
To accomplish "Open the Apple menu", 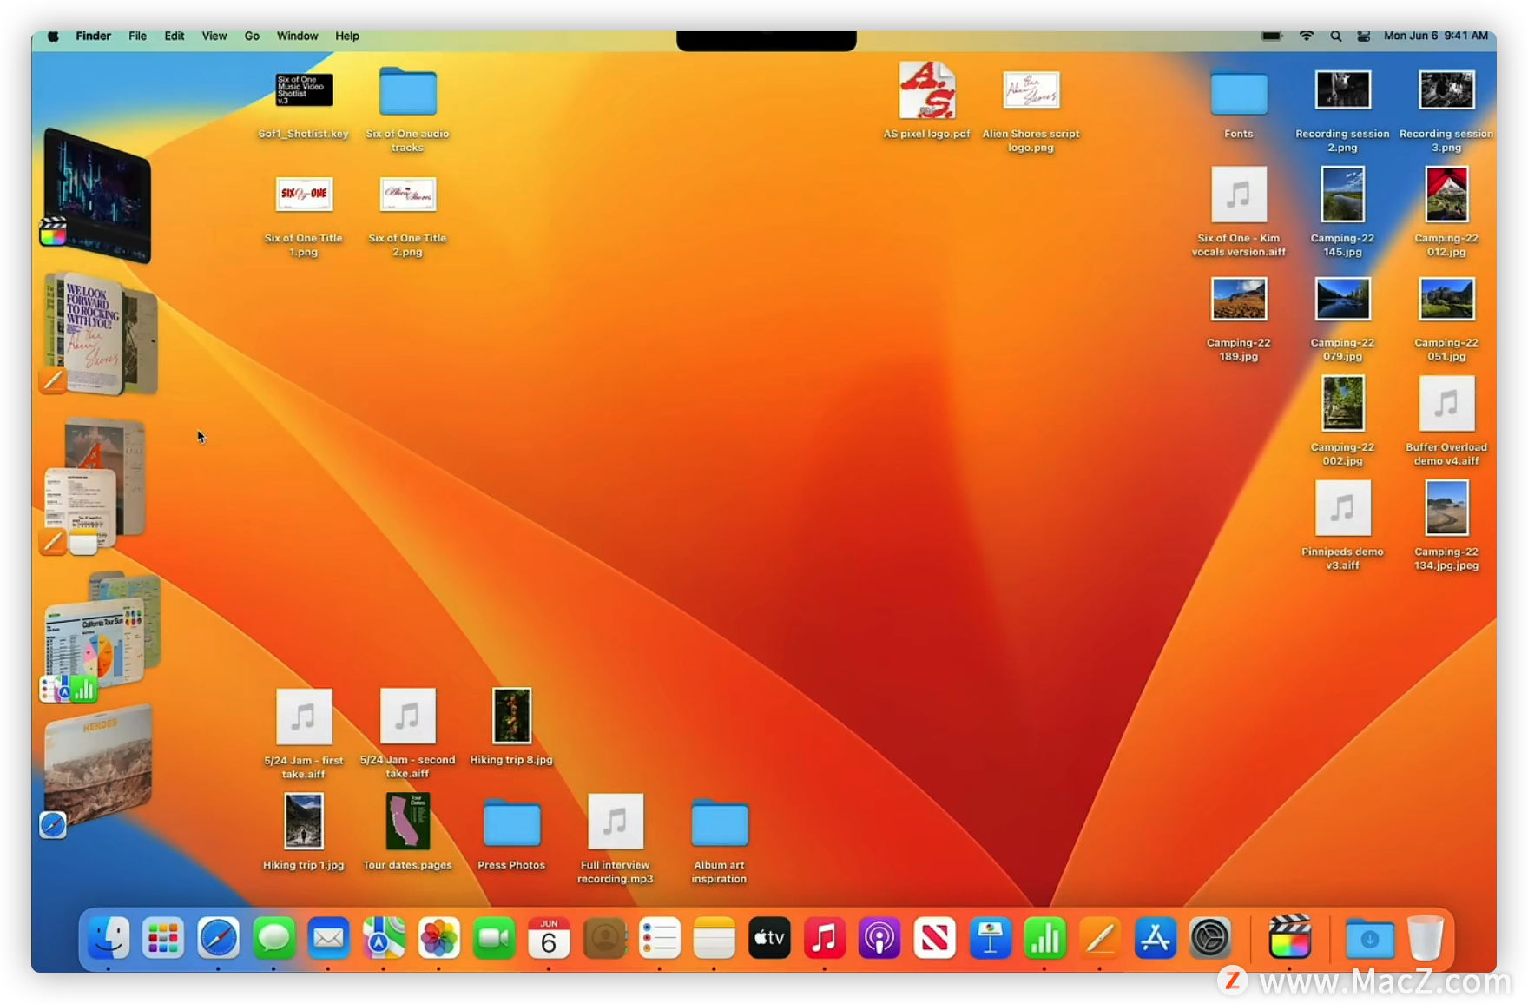I will pos(53,36).
